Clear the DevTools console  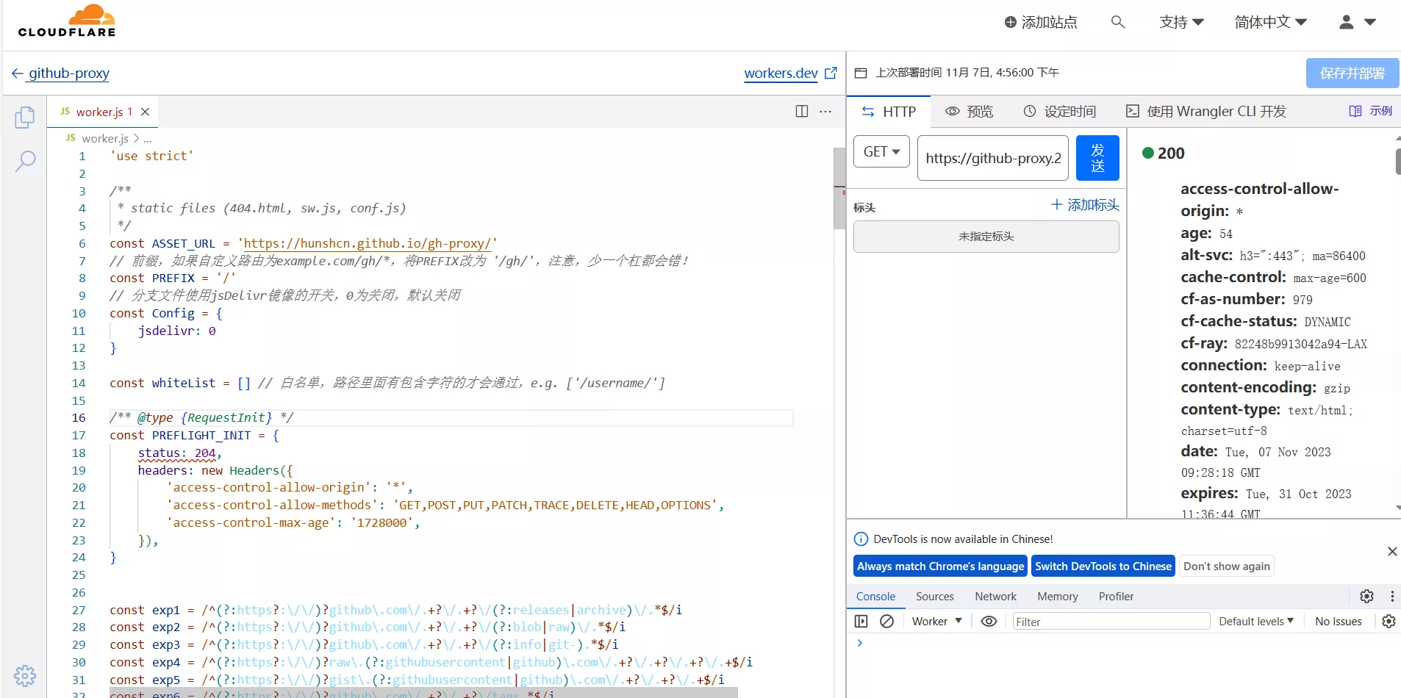(x=887, y=622)
